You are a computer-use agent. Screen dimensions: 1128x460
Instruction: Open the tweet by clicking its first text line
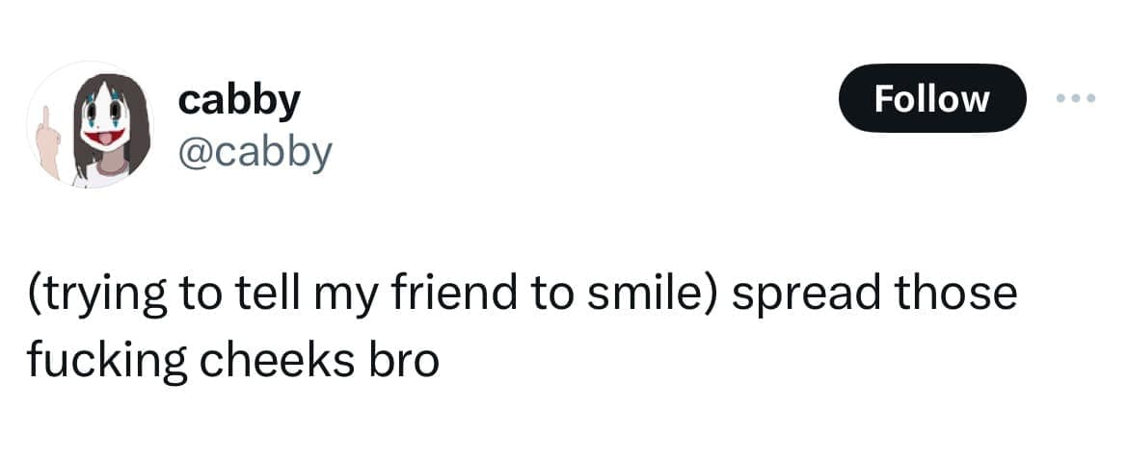(x=521, y=294)
